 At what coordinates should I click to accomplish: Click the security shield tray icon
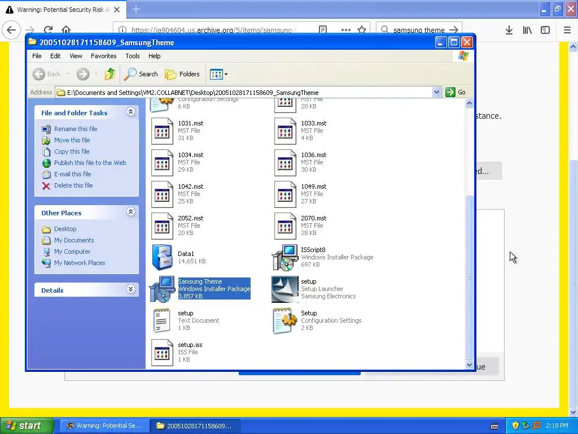(515, 426)
